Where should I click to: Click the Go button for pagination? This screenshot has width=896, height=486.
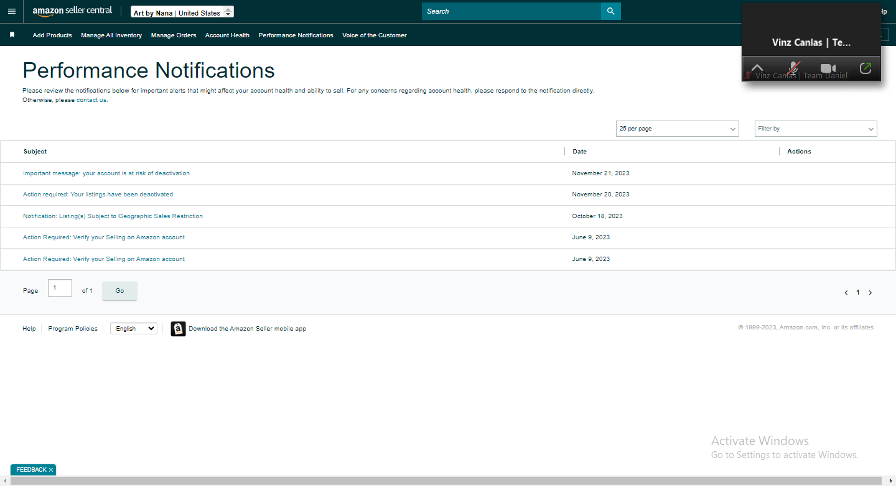click(119, 291)
